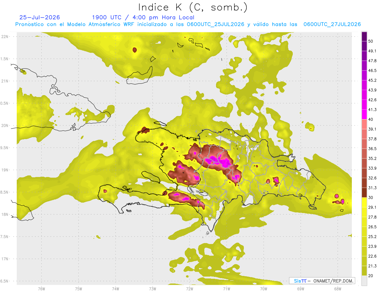
Task: Select the 73W longitude label
Action: (x=153, y=289)
